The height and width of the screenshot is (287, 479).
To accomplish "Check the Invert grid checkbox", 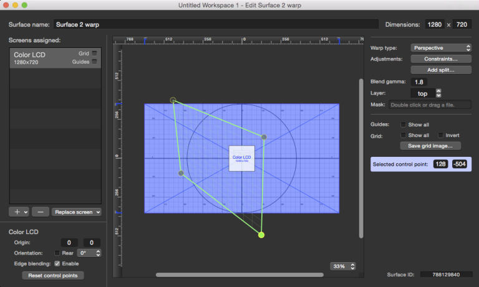I will click(x=440, y=135).
